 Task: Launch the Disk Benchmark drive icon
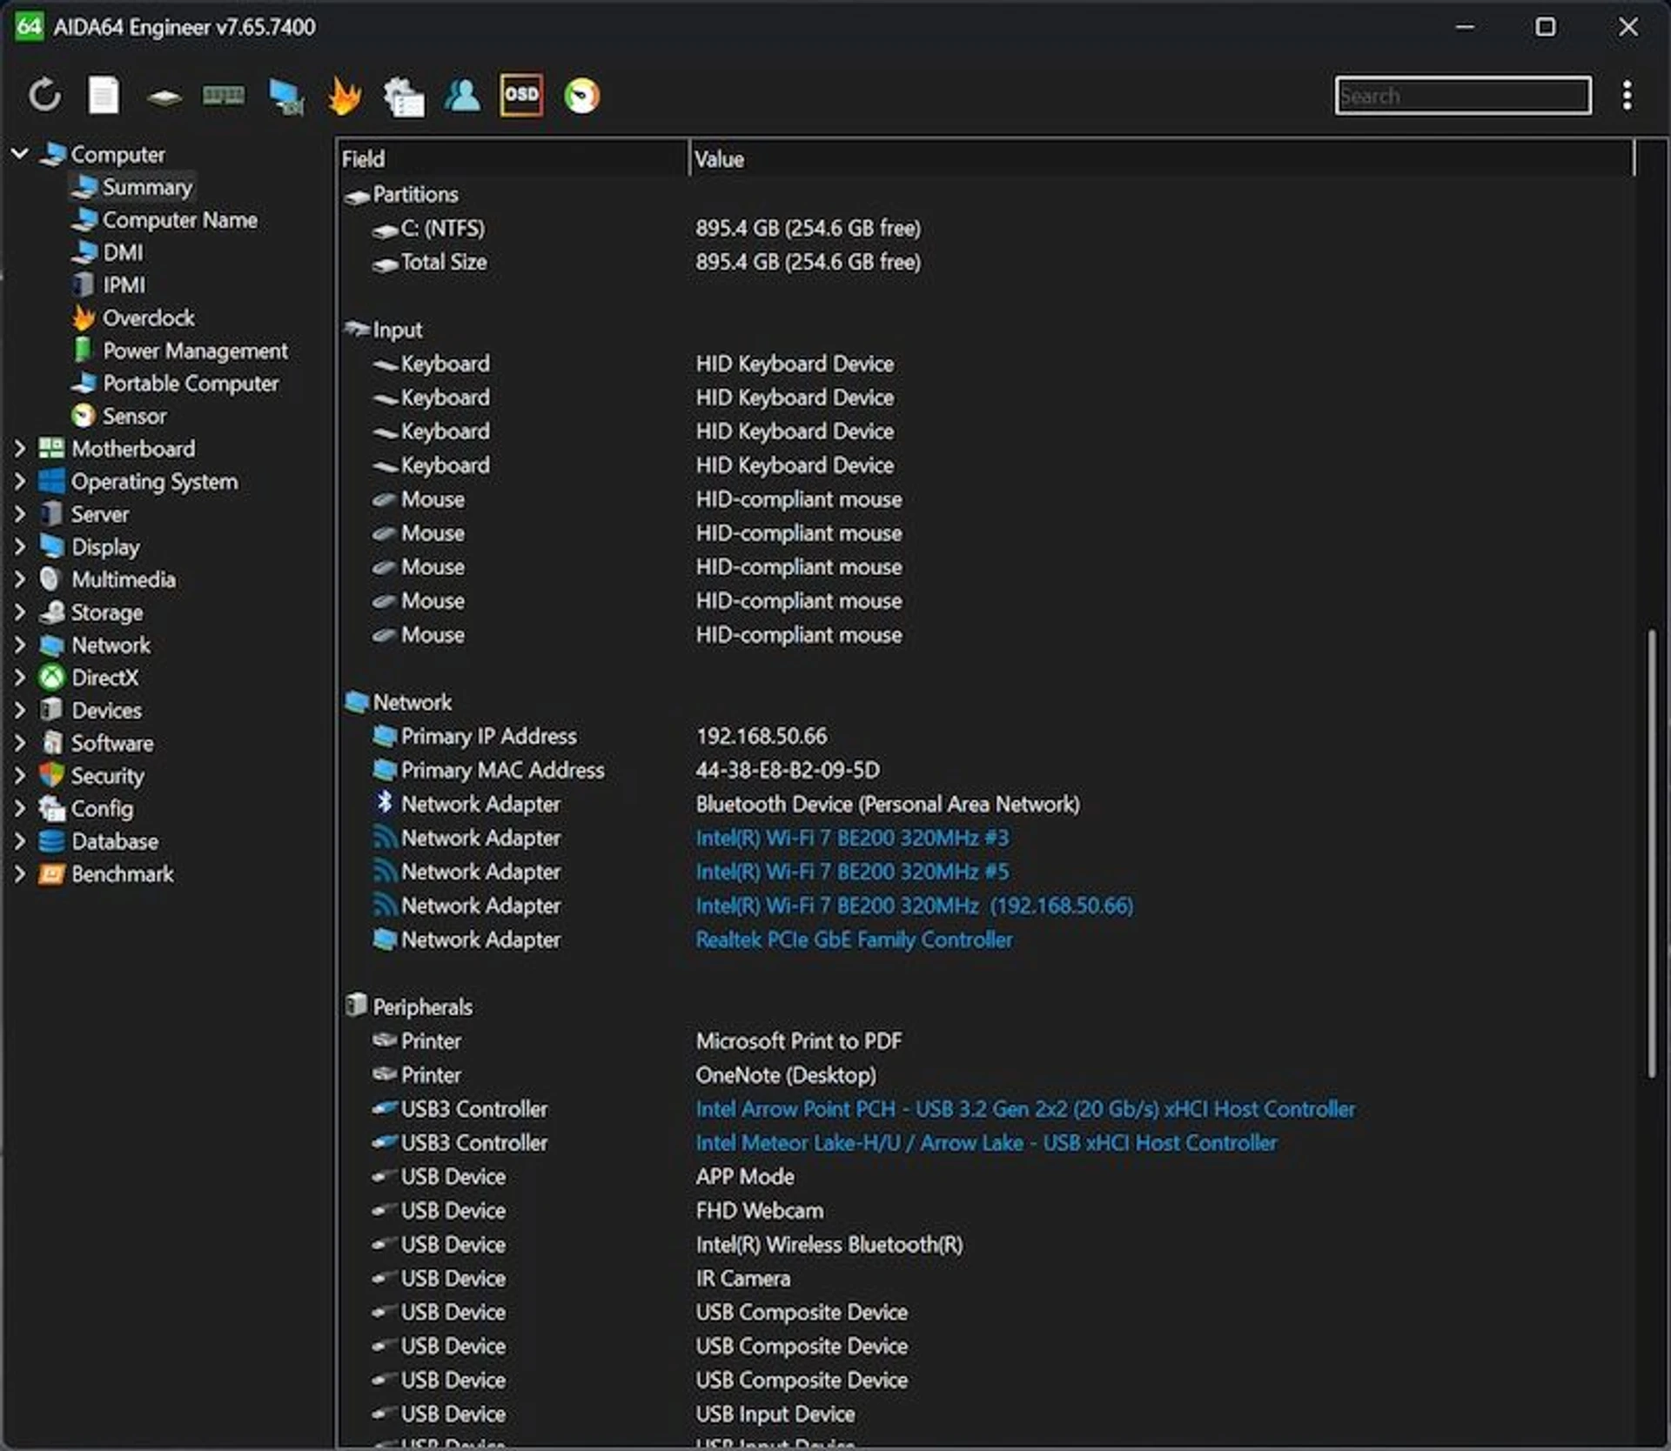[164, 97]
